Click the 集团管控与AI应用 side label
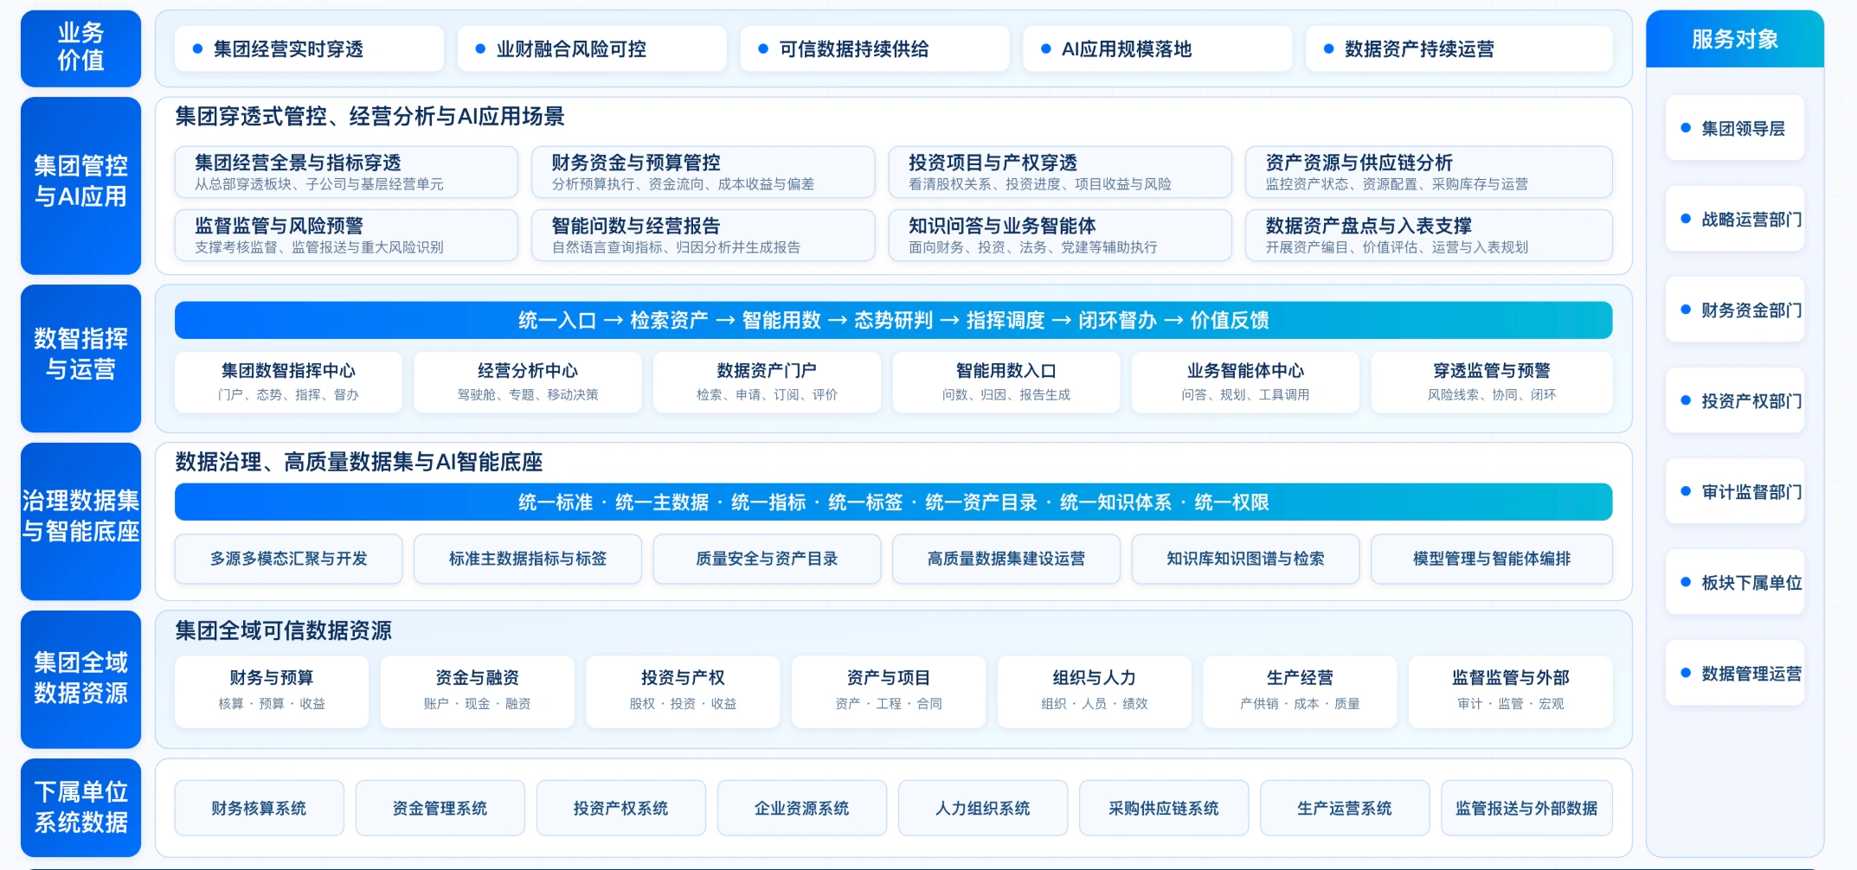Viewport: 1857px width, 870px height. coord(80,185)
